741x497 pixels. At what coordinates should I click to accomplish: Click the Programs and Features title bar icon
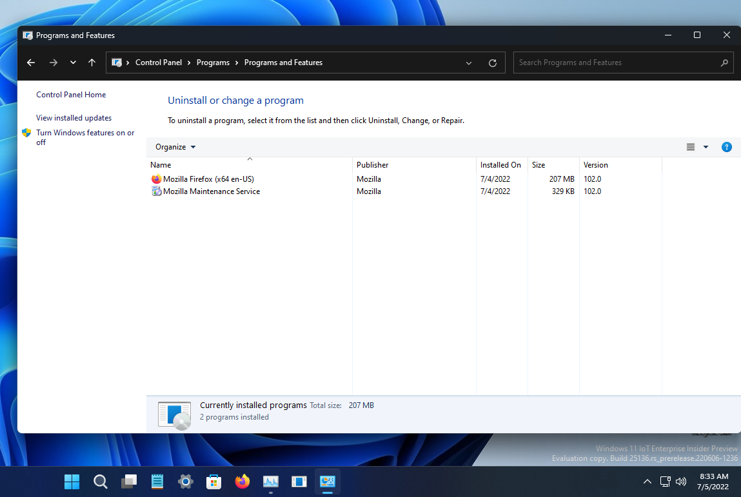click(x=28, y=35)
